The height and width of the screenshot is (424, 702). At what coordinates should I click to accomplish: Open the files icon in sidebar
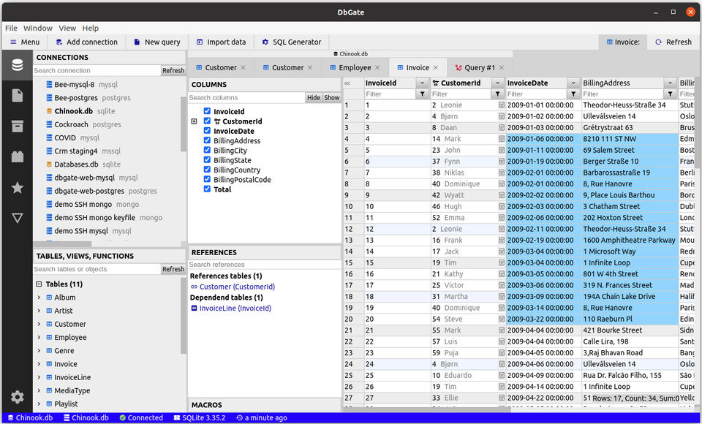17,95
